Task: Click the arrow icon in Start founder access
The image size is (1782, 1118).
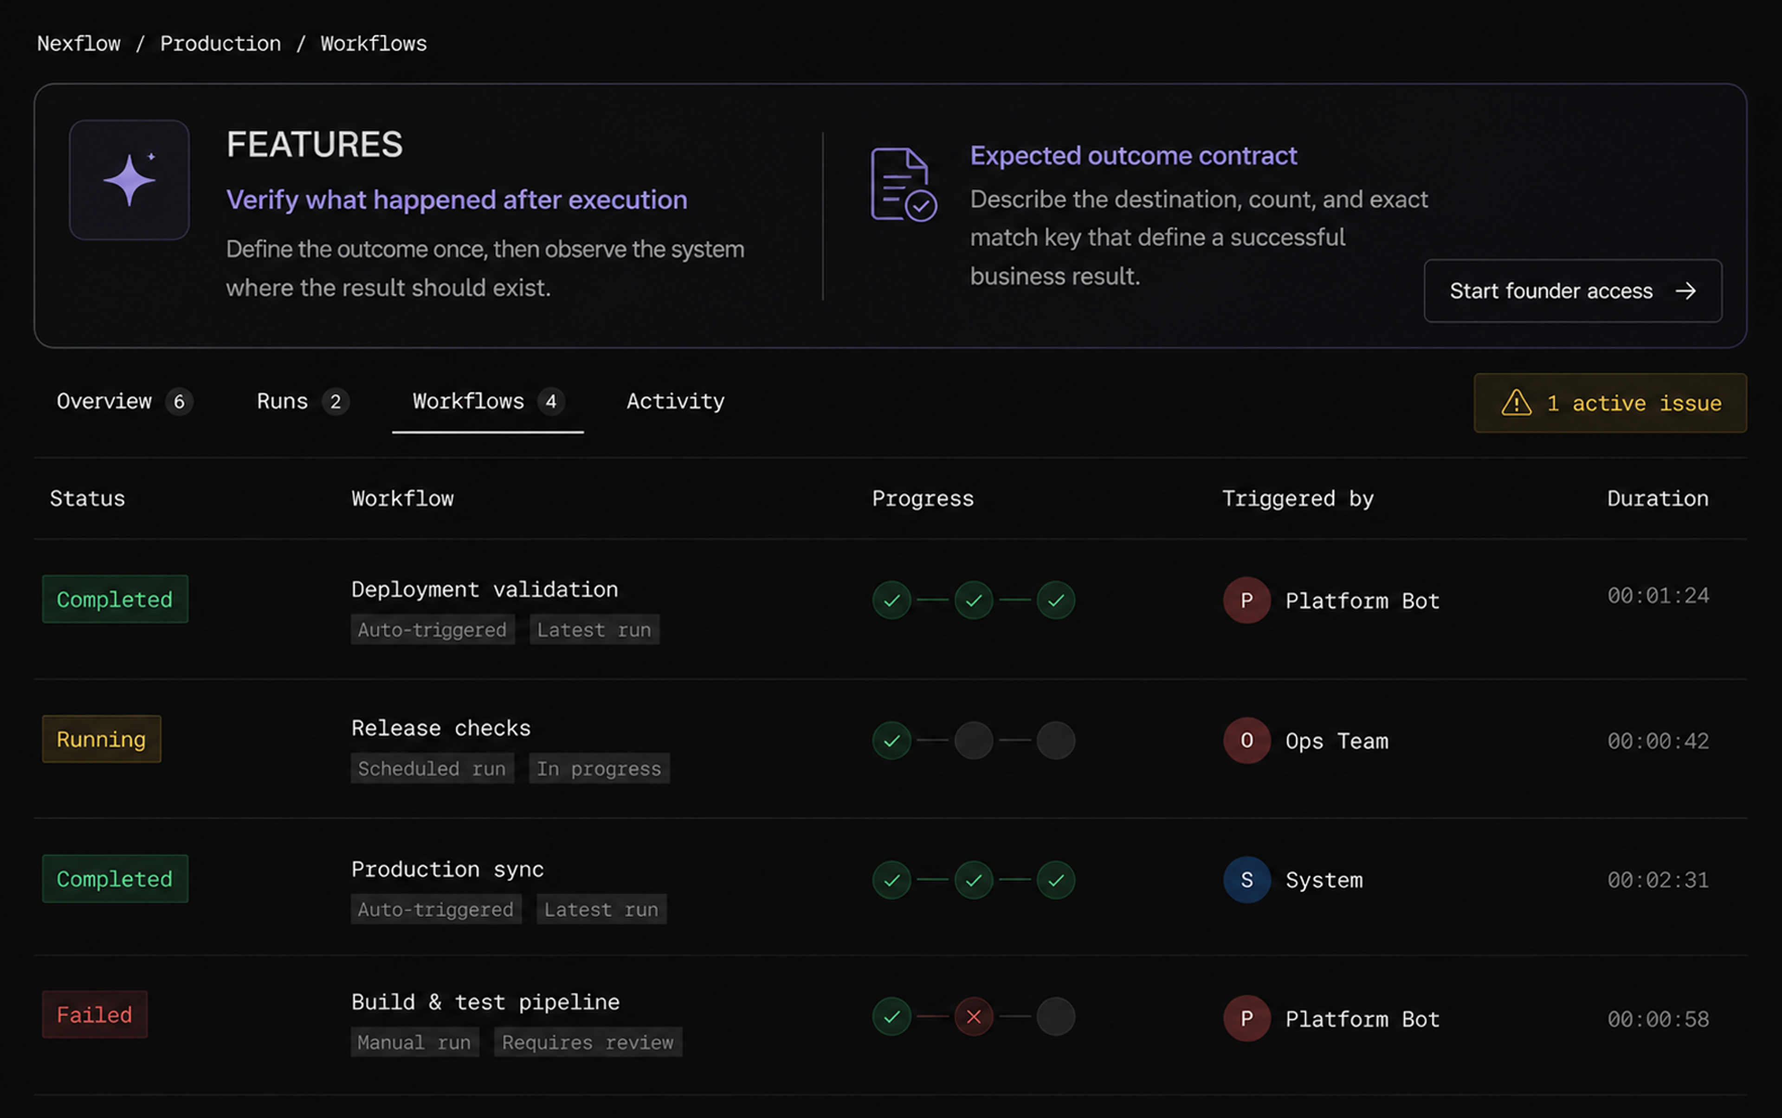Action: pos(1686,291)
